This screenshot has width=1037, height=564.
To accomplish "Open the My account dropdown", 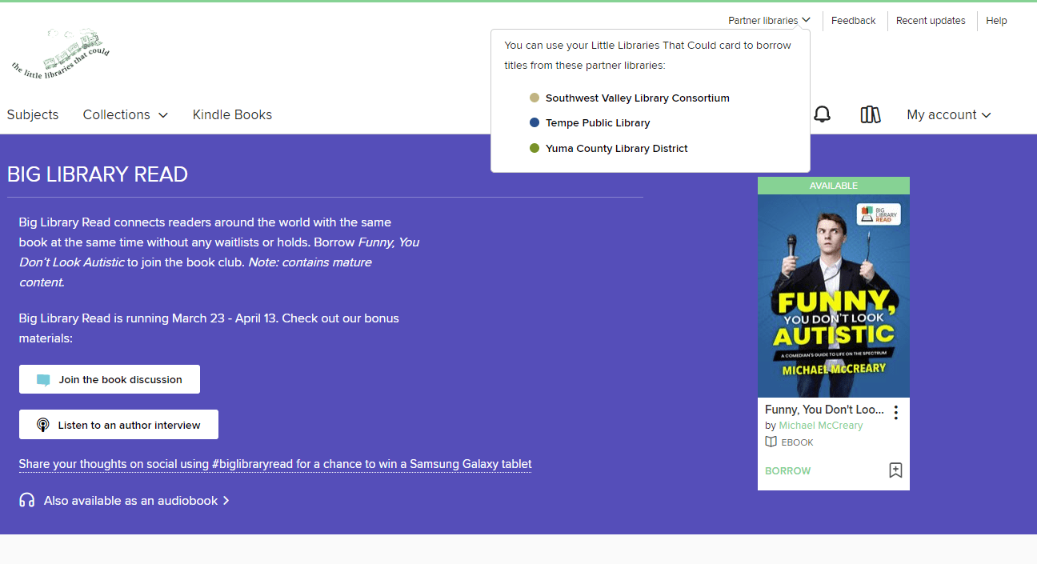I will (x=949, y=114).
